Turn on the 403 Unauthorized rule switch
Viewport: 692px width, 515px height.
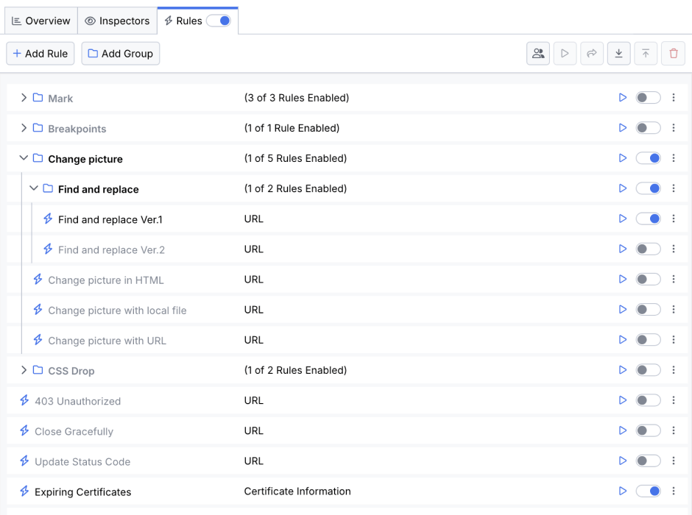coord(648,400)
